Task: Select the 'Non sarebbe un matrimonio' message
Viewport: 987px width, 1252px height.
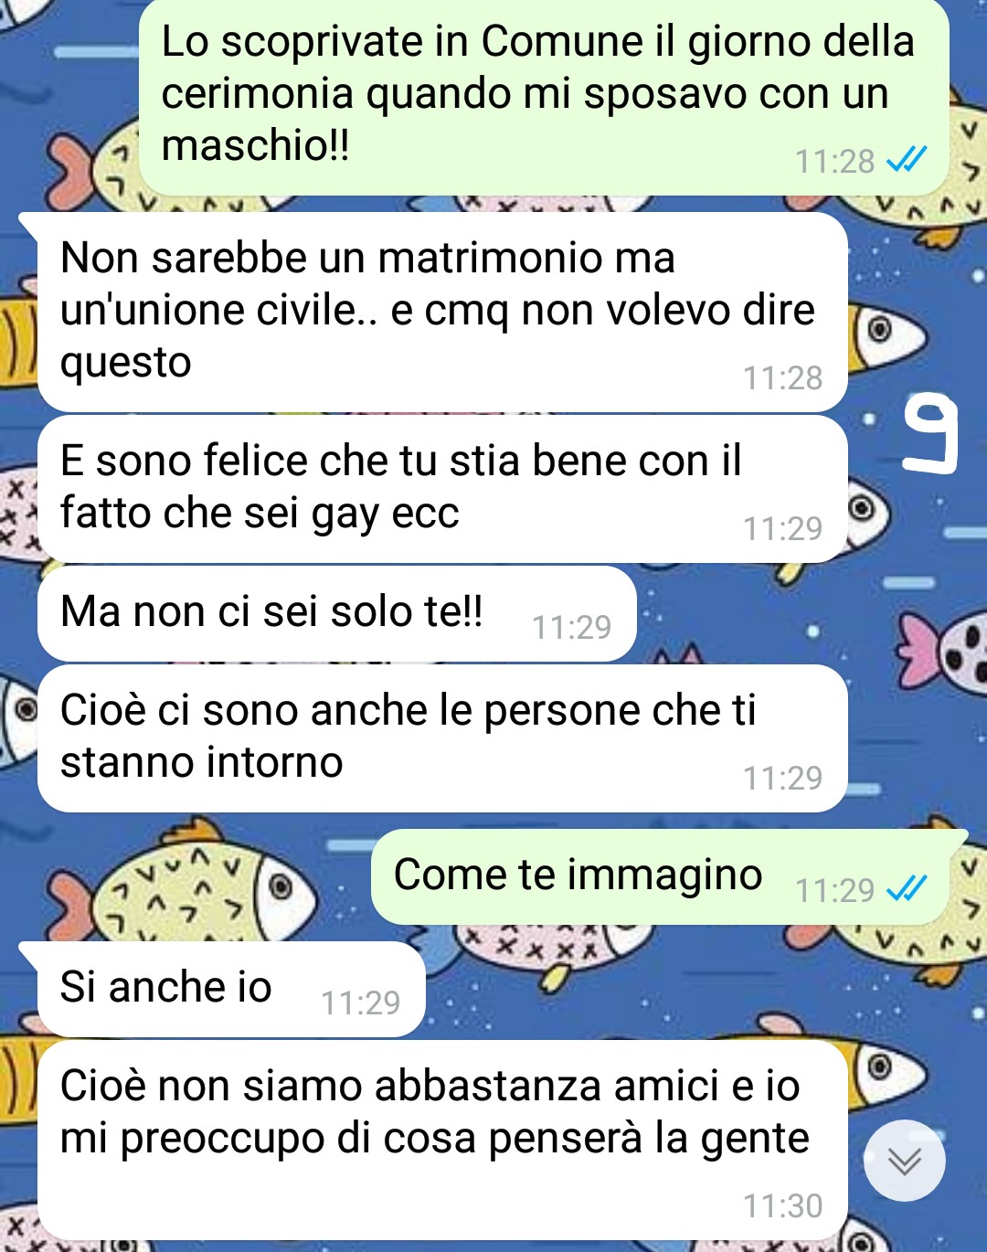Action: [x=442, y=312]
